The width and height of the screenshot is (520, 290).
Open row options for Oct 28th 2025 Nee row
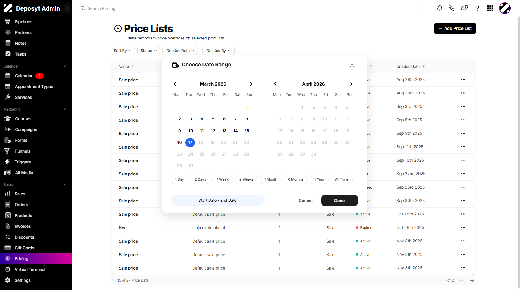[x=463, y=227]
